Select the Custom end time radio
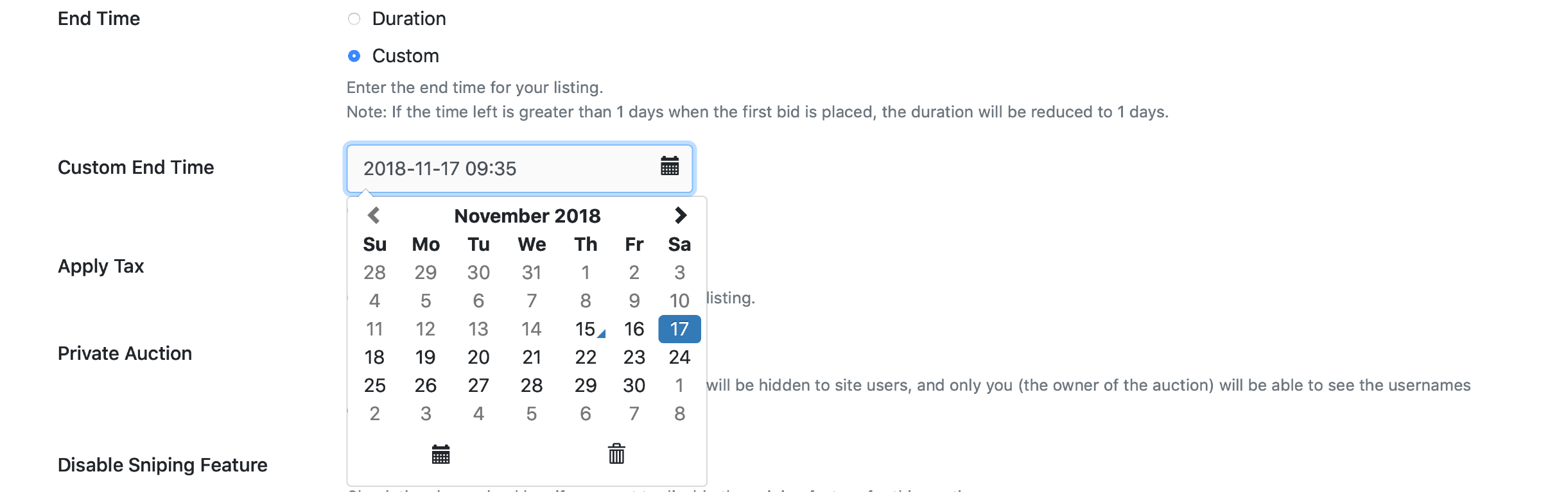 (354, 56)
